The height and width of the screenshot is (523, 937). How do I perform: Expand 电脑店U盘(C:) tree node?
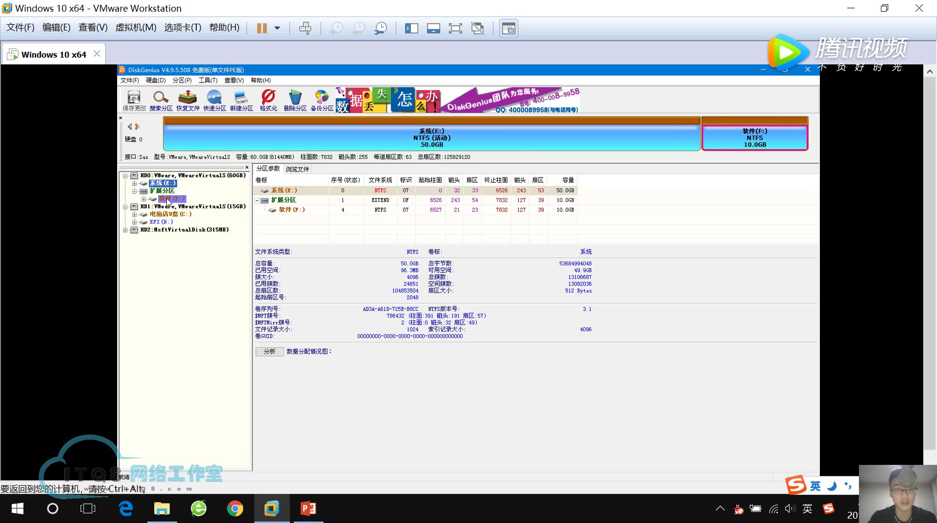[134, 215]
